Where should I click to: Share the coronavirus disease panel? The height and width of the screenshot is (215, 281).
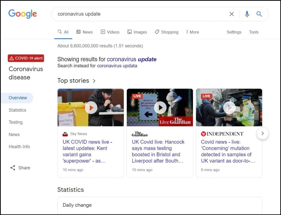click(20, 168)
